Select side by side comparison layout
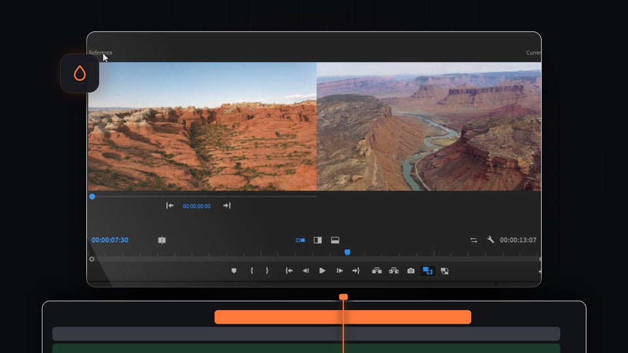Screen dimensions: 628x353 pyautogui.click(x=300, y=240)
